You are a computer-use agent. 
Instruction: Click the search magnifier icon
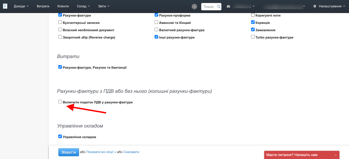(x=219, y=7)
